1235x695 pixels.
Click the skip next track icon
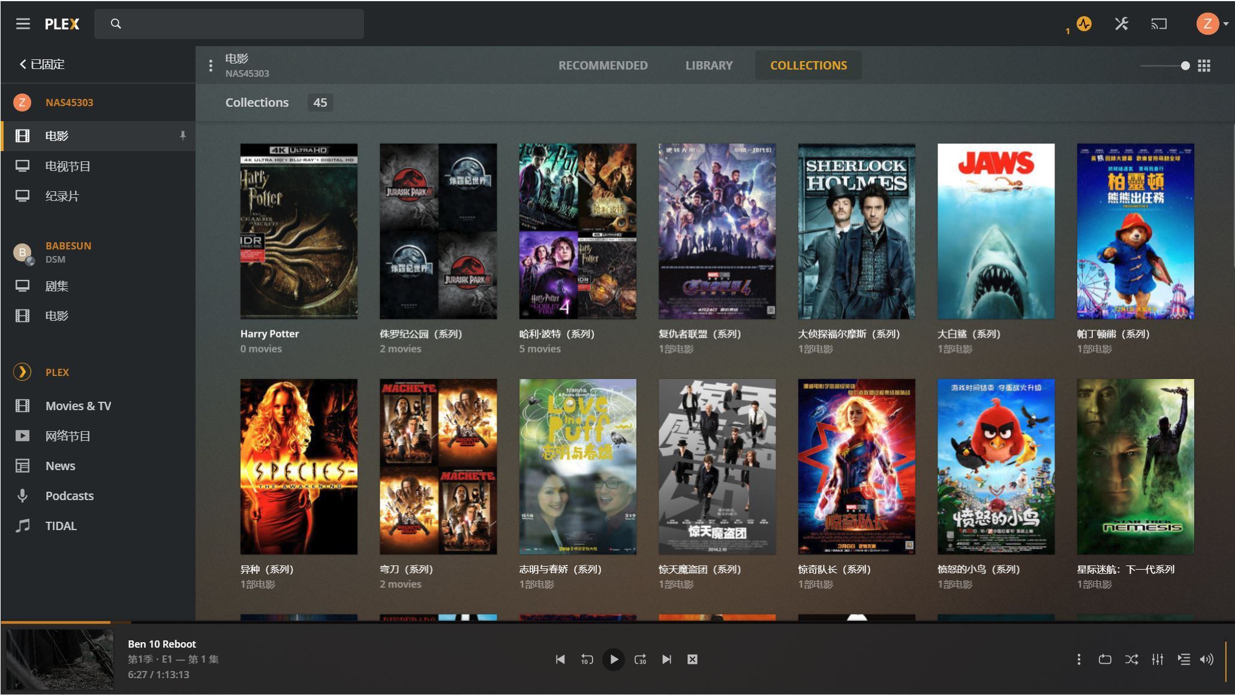coord(667,658)
